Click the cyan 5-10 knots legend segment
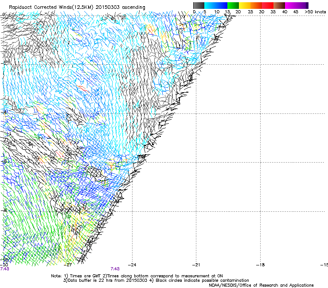The image size is (328, 288). coord(210,5)
